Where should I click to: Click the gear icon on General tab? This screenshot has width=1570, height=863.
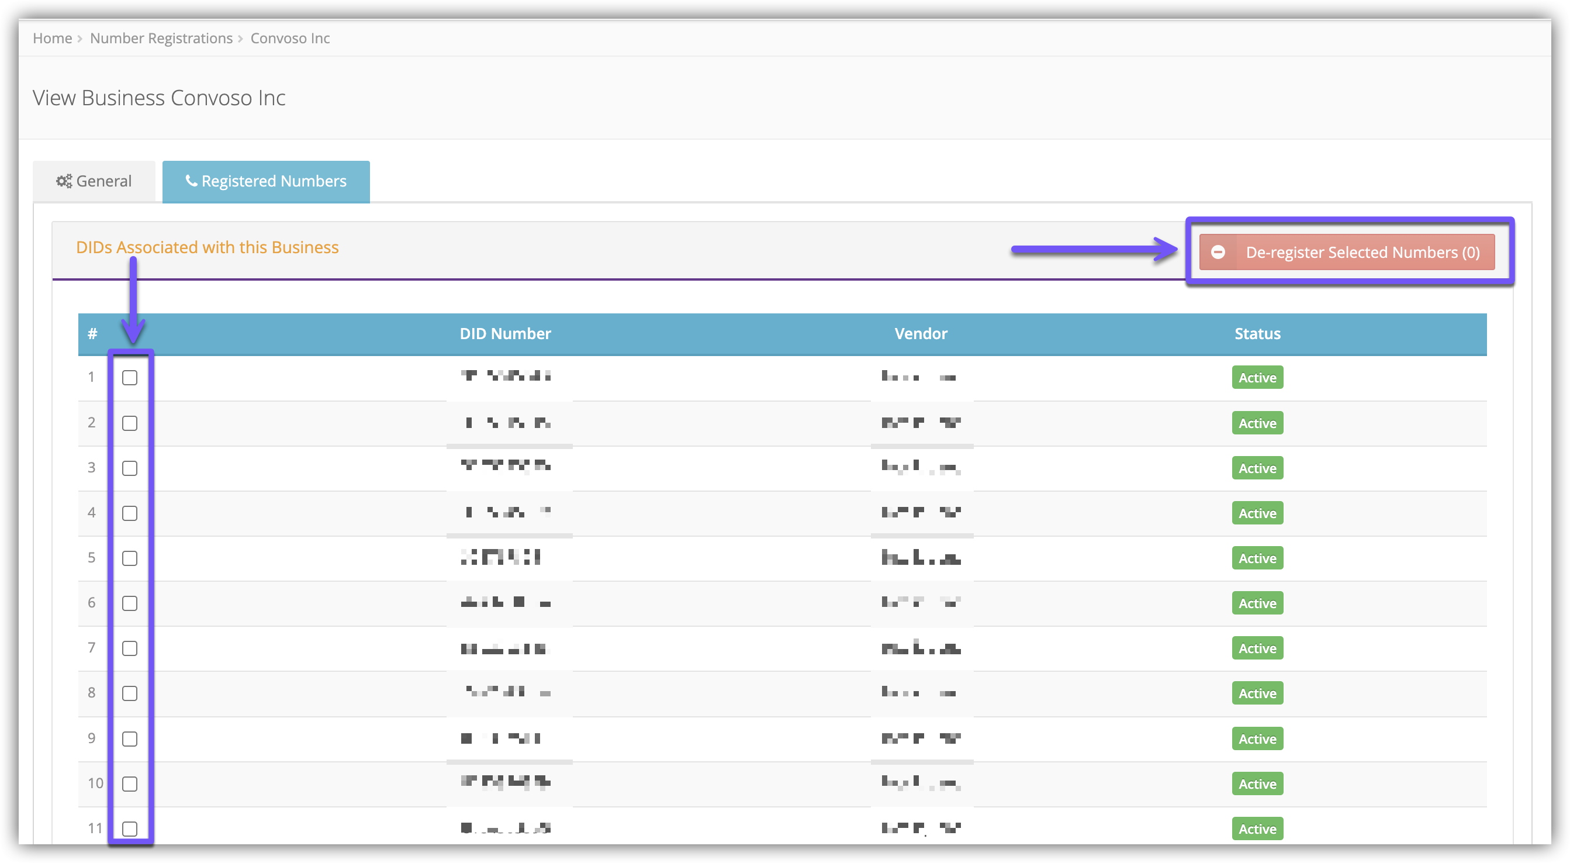click(64, 181)
